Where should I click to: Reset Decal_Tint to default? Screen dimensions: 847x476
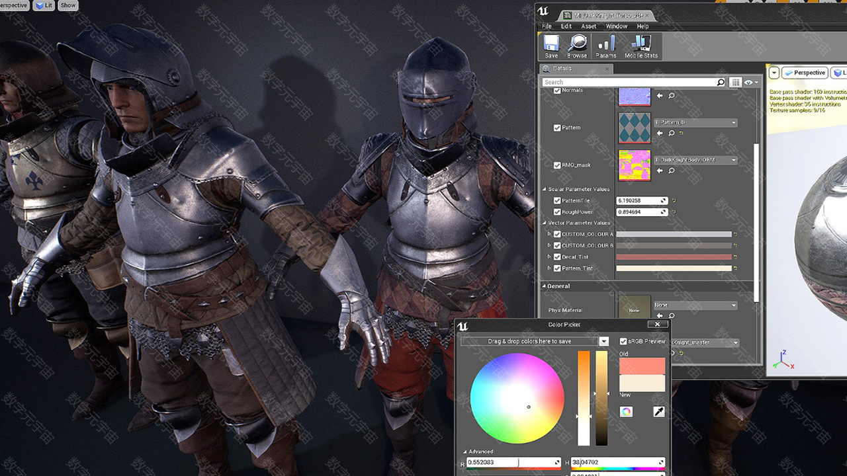pos(735,257)
